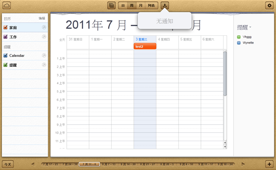
Task: Add a new event with the plus button
Action: pyautogui.click(x=269, y=164)
